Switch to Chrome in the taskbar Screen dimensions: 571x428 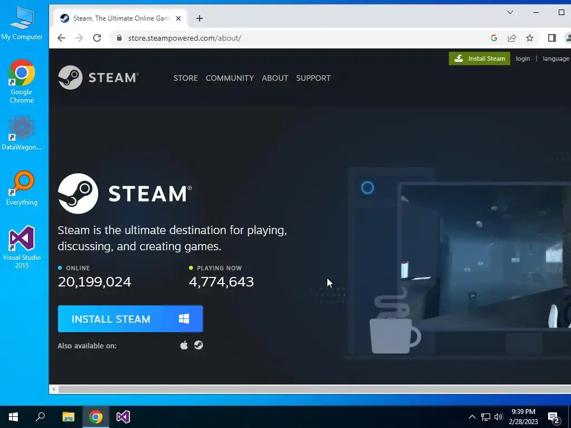point(96,417)
